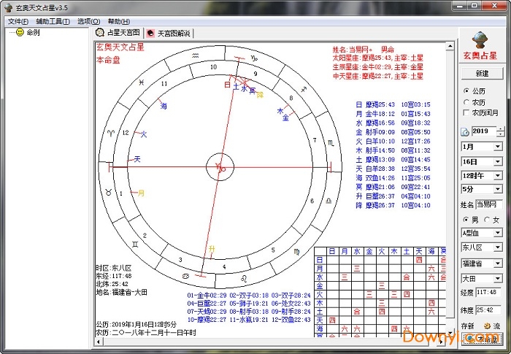
Task: Click the 经度 field showing 117:48
Action: pyautogui.click(x=488, y=292)
